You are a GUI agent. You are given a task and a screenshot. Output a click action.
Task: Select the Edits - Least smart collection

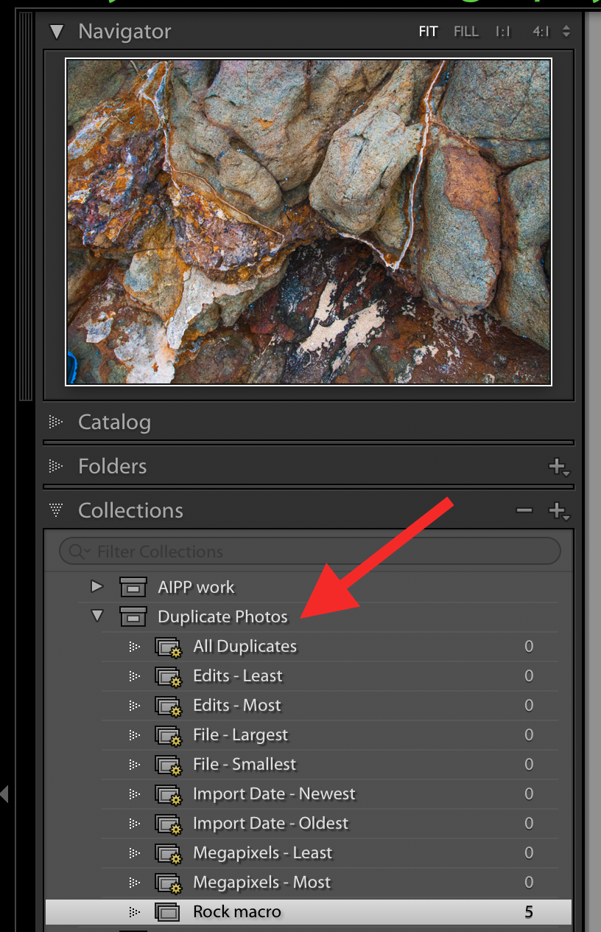tap(237, 675)
